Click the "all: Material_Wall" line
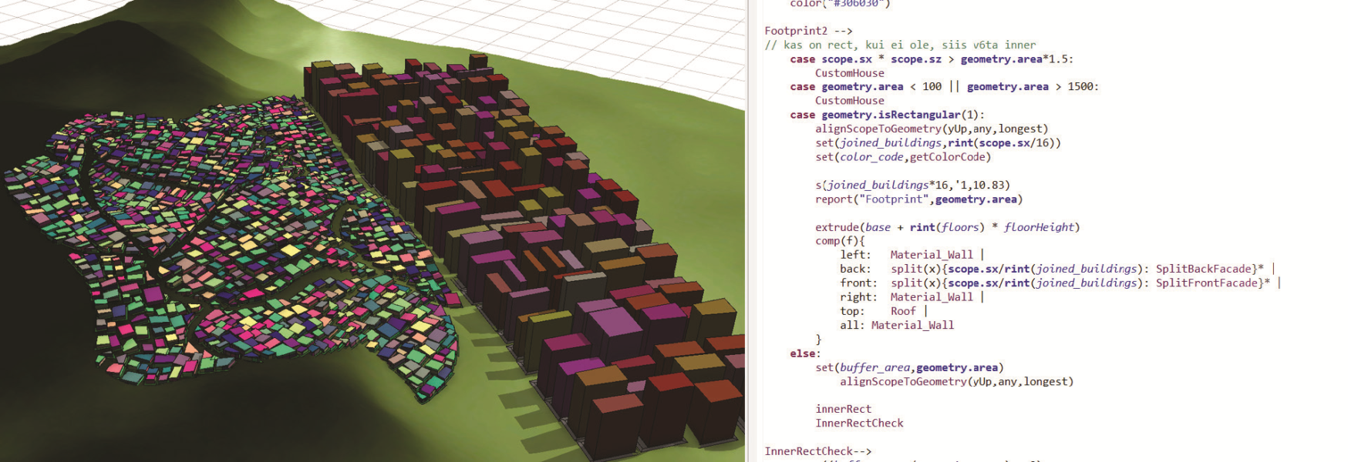Screen dimensions: 1348x462 [897, 325]
